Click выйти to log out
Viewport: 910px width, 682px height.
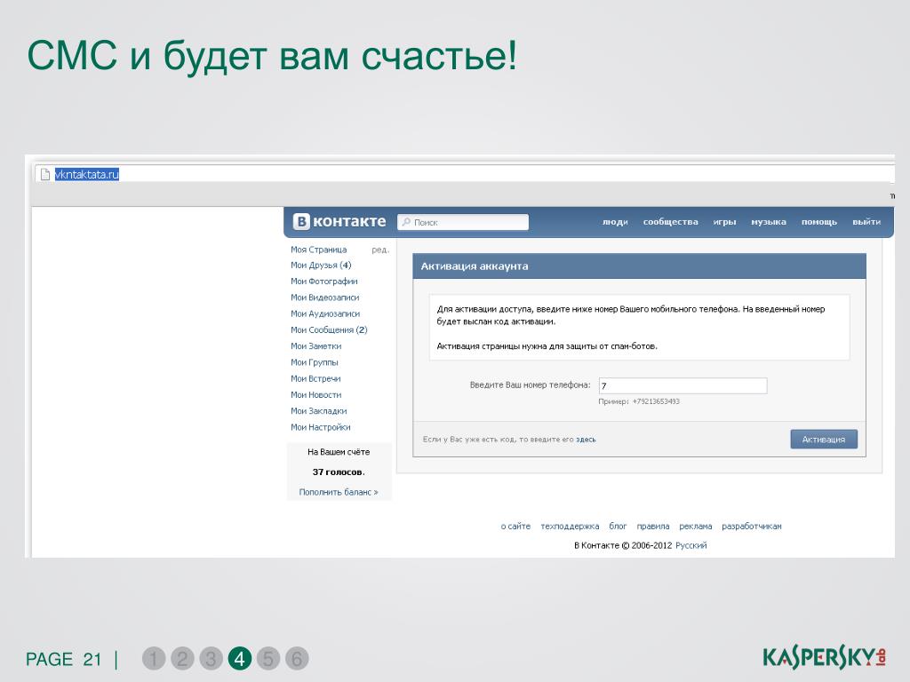866,221
